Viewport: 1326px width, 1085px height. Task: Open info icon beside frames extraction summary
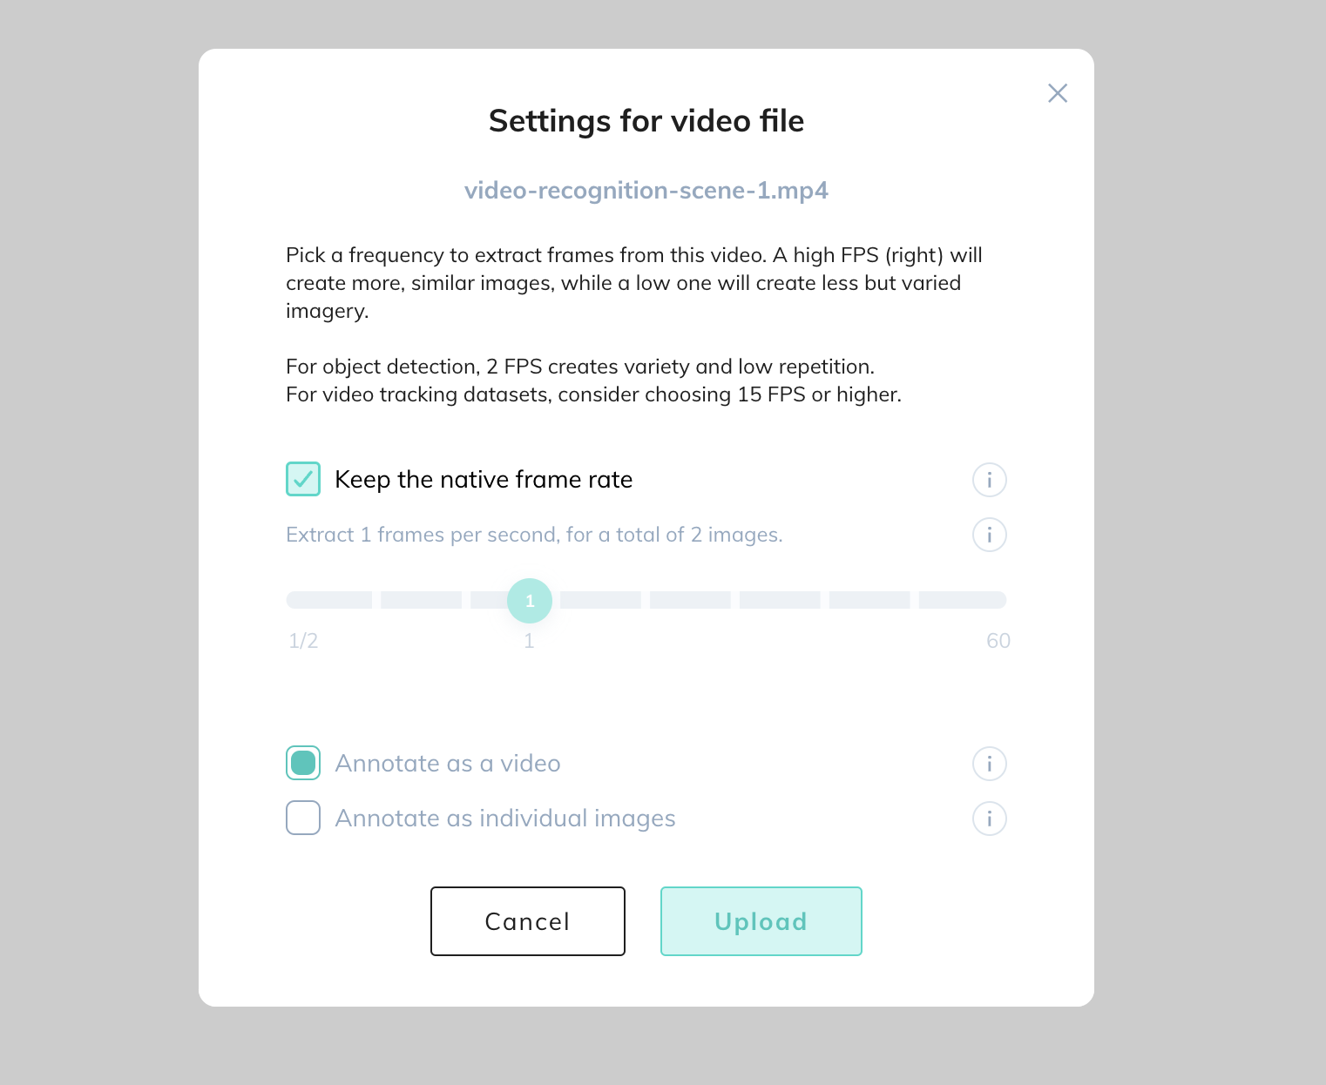[989, 535]
